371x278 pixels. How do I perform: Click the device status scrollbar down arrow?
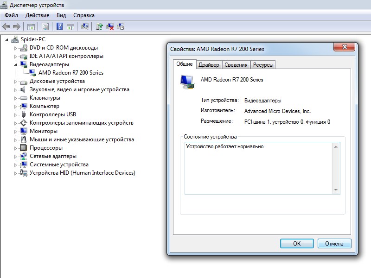click(x=336, y=190)
